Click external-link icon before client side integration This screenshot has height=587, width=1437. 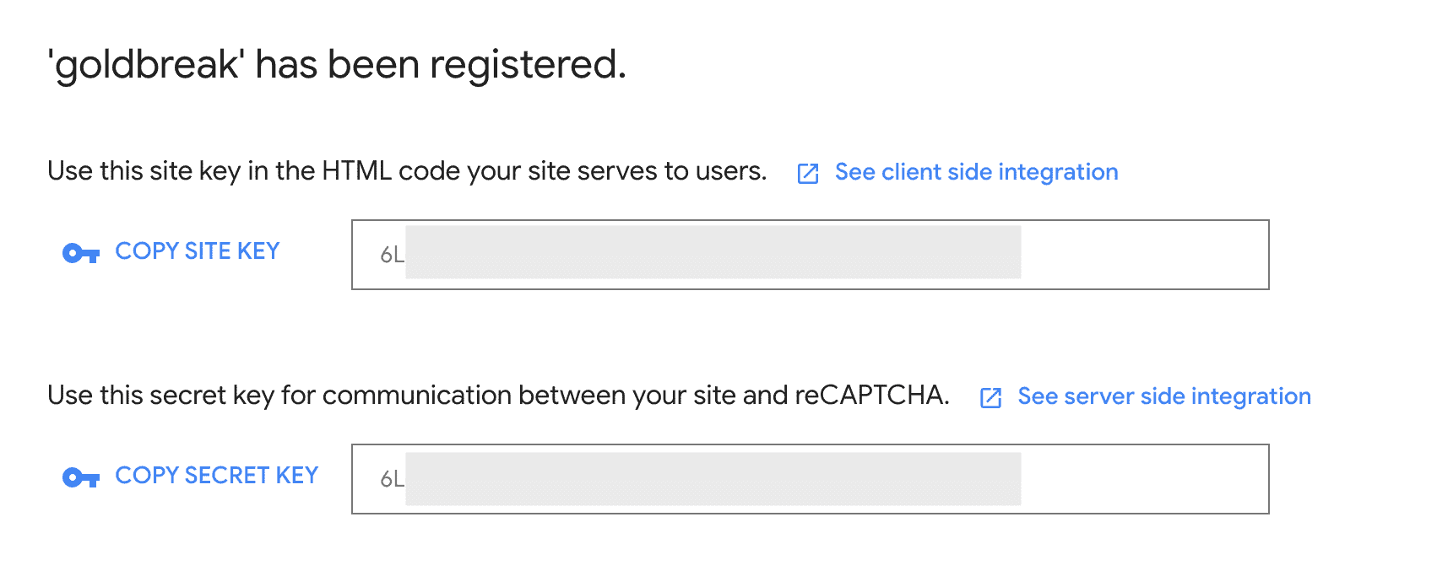[x=808, y=174]
